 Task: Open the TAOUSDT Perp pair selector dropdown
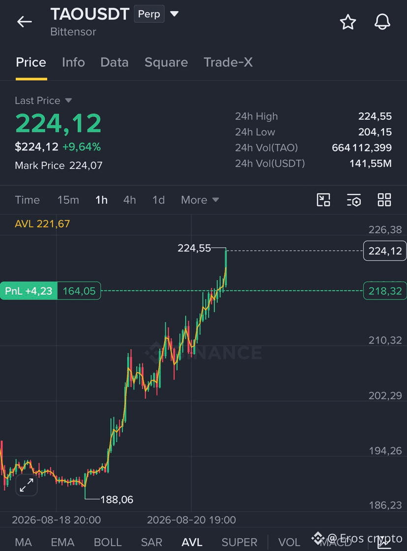[x=174, y=14]
